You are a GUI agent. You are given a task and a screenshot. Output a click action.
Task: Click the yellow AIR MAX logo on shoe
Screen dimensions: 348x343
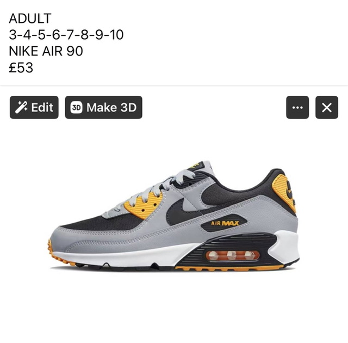pos(225,223)
